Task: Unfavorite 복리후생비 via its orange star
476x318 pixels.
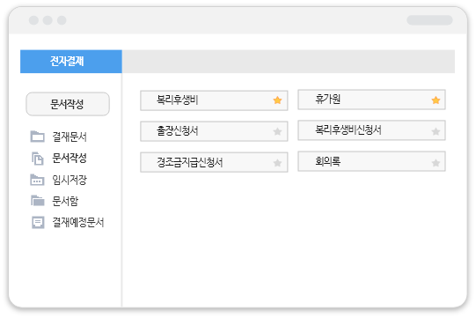Action: point(277,100)
